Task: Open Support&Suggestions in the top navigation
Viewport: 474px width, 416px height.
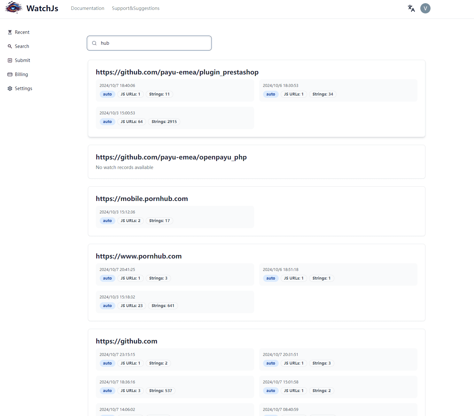Action: pos(136,8)
